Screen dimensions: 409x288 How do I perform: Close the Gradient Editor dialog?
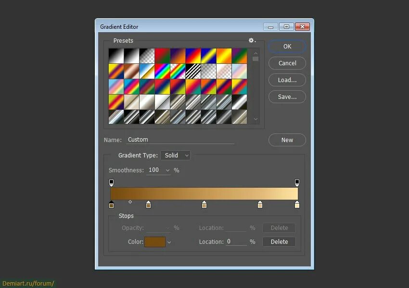(x=302, y=26)
